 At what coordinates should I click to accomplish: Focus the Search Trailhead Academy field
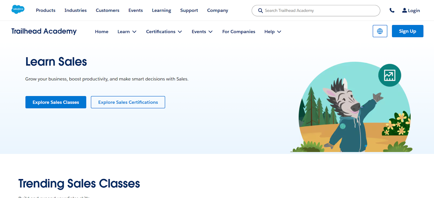(x=316, y=11)
